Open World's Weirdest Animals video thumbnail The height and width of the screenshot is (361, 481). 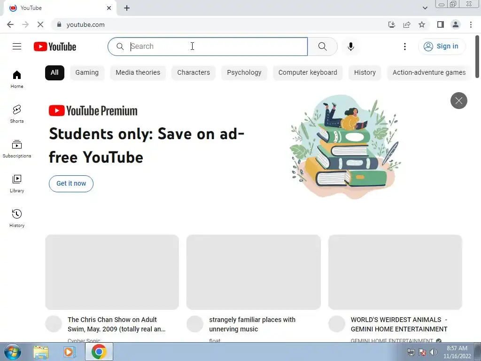[x=395, y=272]
